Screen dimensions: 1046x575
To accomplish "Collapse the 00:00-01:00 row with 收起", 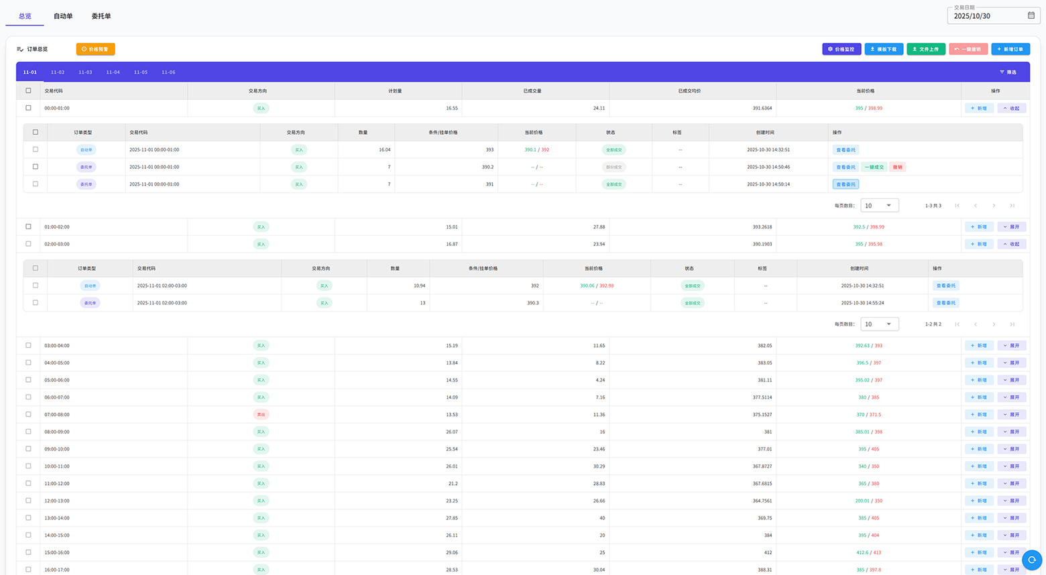I will point(1011,108).
